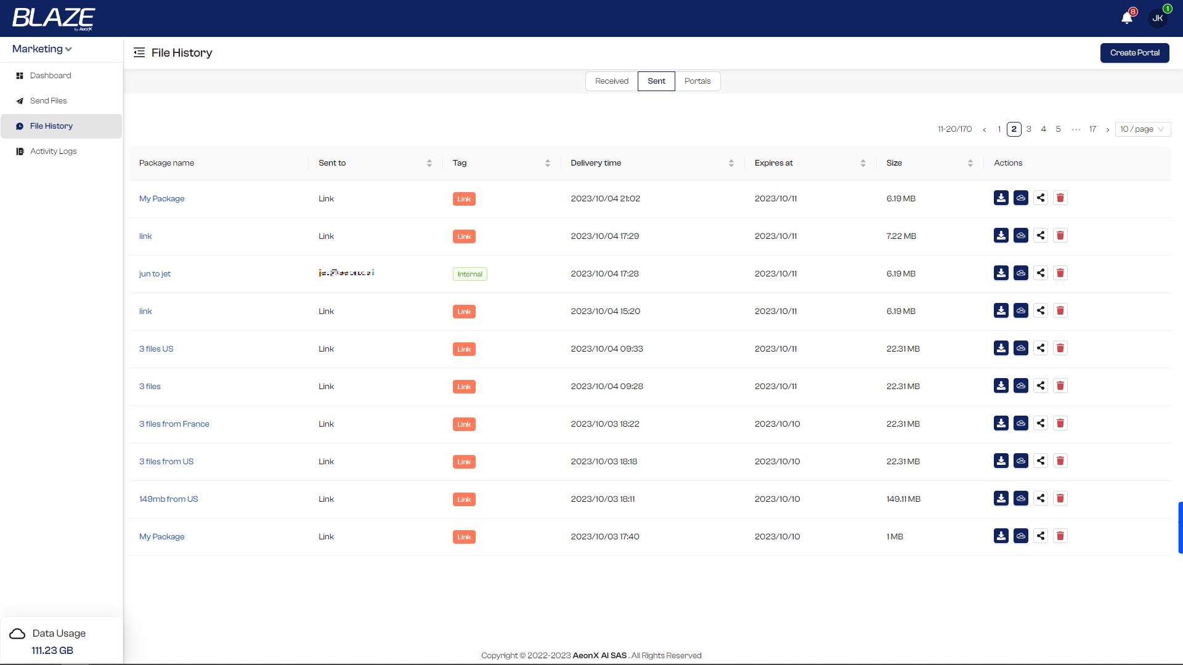Sort by Delivery time column

tap(731, 163)
